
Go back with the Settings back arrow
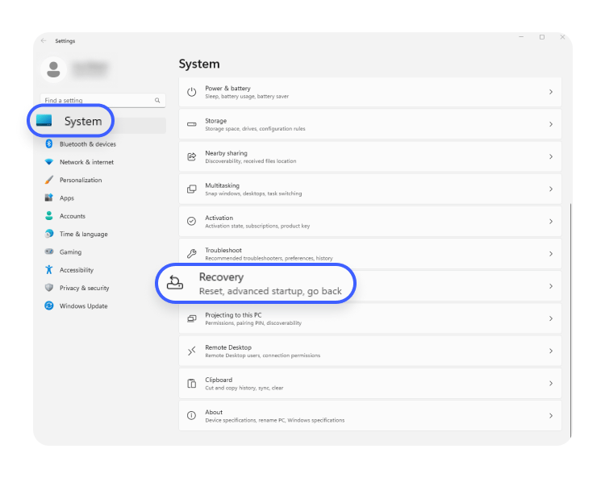pyautogui.click(x=44, y=40)
